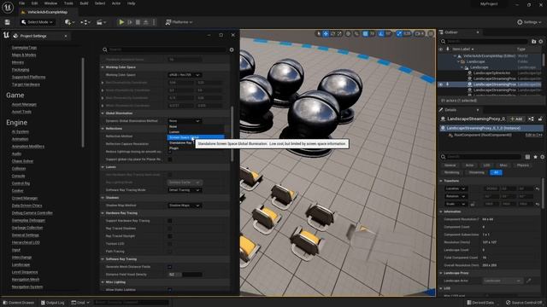Save the current level with the floppy icon
Screen dimensions: 547x307
pos(8,22)
